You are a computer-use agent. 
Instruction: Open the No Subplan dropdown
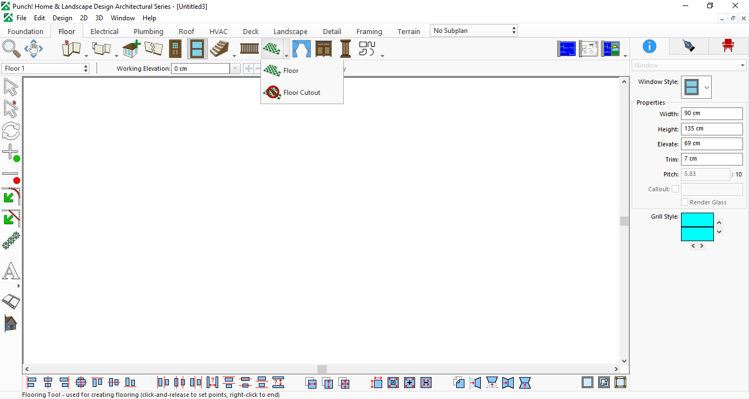pos(474,31)
